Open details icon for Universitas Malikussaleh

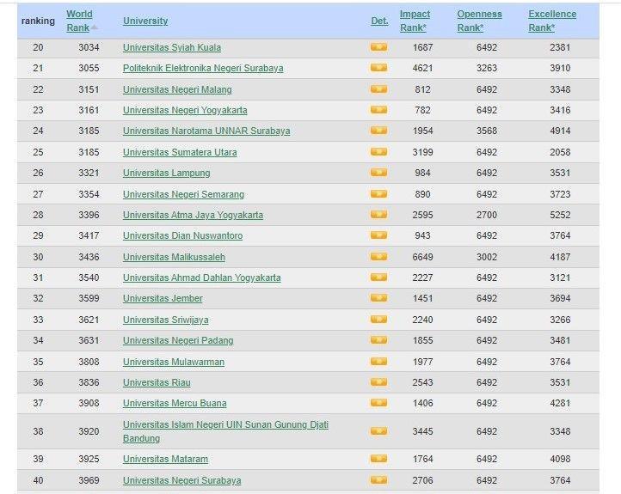coord(378,257)
